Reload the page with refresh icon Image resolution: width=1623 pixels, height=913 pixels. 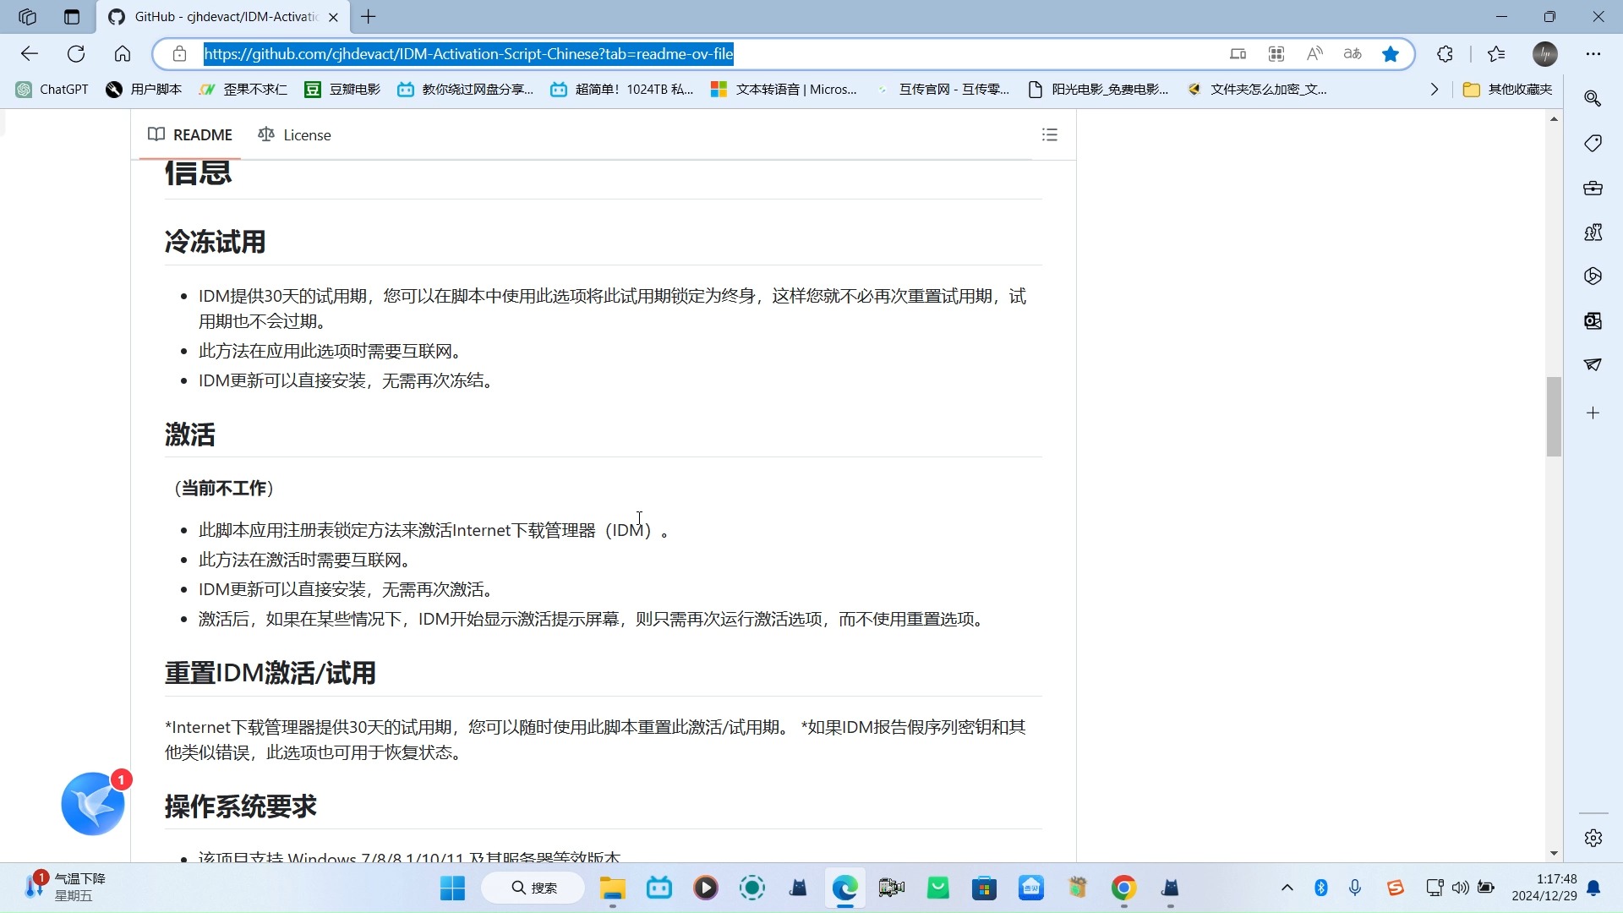click(76, 54)
